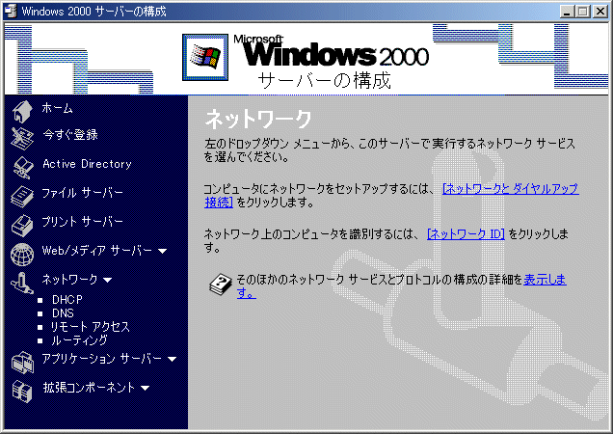The image size is (613, 434).
Task: Open the ルーティング submenu item
Action: [79, 340]
